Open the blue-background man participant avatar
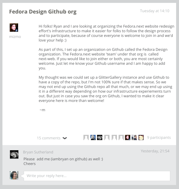179x189 pixels. tap(93, 138)
